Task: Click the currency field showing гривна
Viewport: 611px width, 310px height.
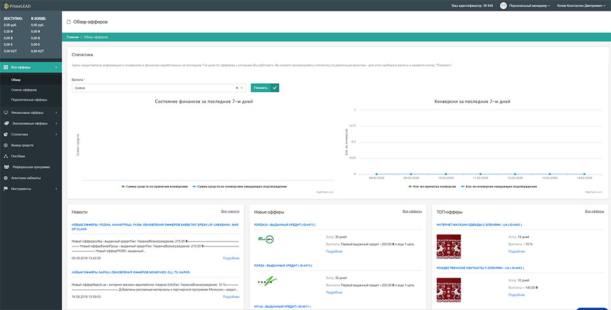Action: pos(159,87)
